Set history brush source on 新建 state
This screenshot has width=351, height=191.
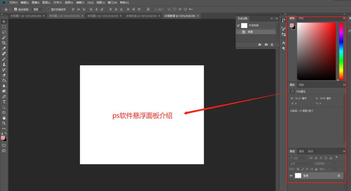[x=238, y=32]
